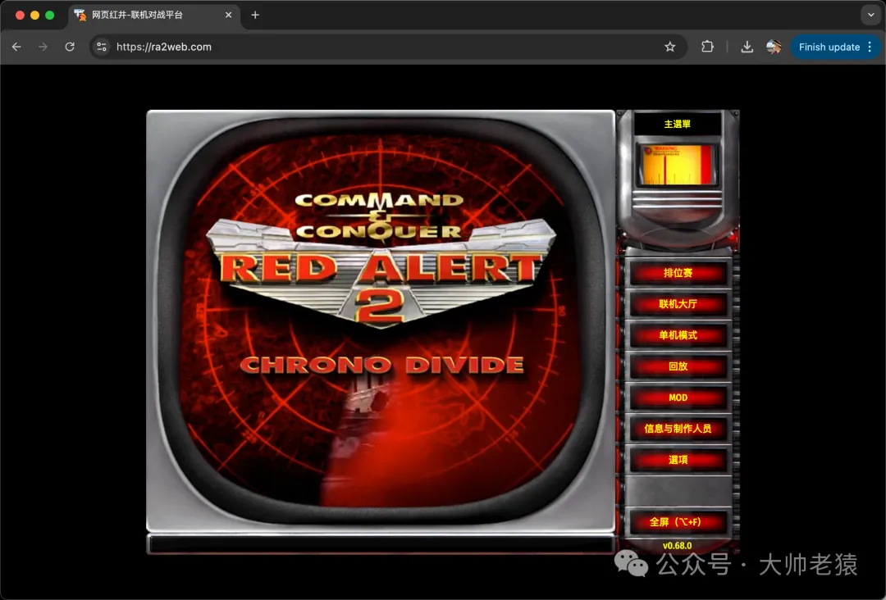Image resolution: width=886 pixels, height=600 pixels.
Task: Open 排位赛 ranked match menu
Action: (x=678, y=273)
